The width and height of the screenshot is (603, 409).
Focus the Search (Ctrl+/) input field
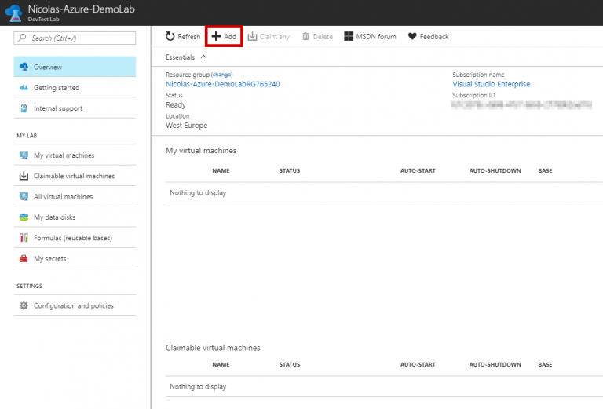pyautogui.click(x=75, y=38)
